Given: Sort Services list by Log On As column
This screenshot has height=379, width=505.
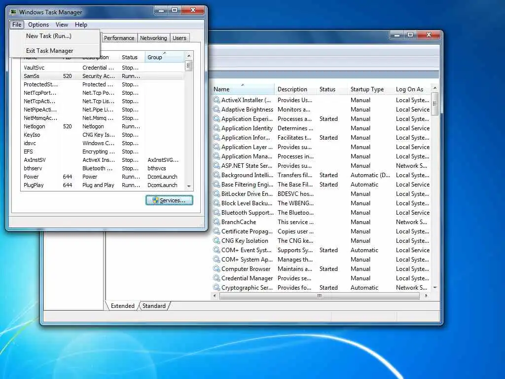Looking at the screenshot, I should point(412,89).
